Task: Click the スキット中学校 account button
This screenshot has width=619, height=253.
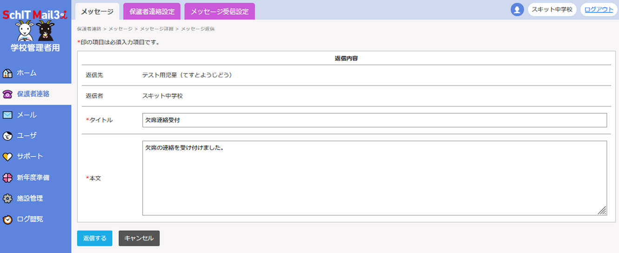Action: point(552,10)
